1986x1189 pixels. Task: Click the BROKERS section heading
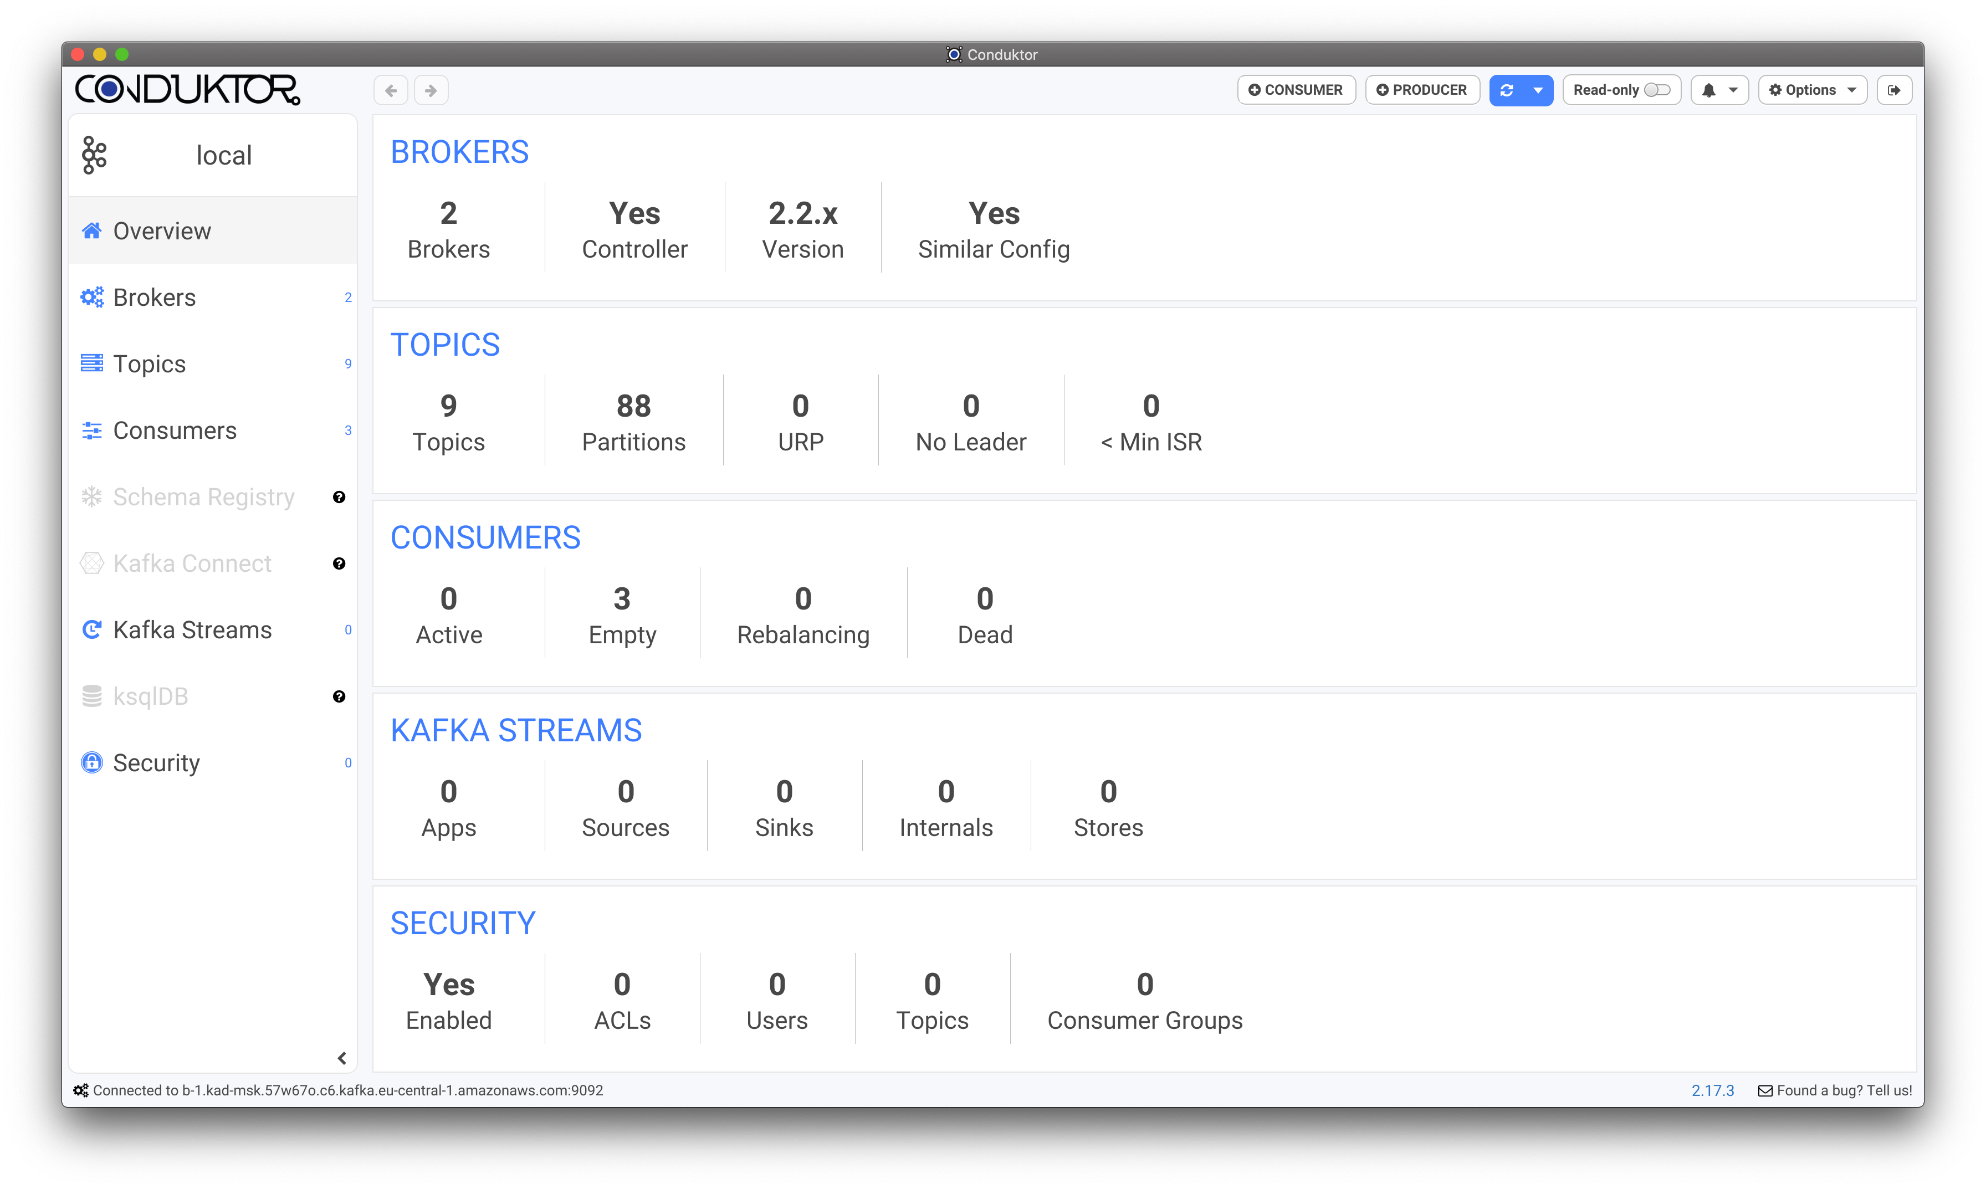[x=459, y=152]
